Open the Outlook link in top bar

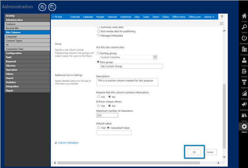pos(75,17)
